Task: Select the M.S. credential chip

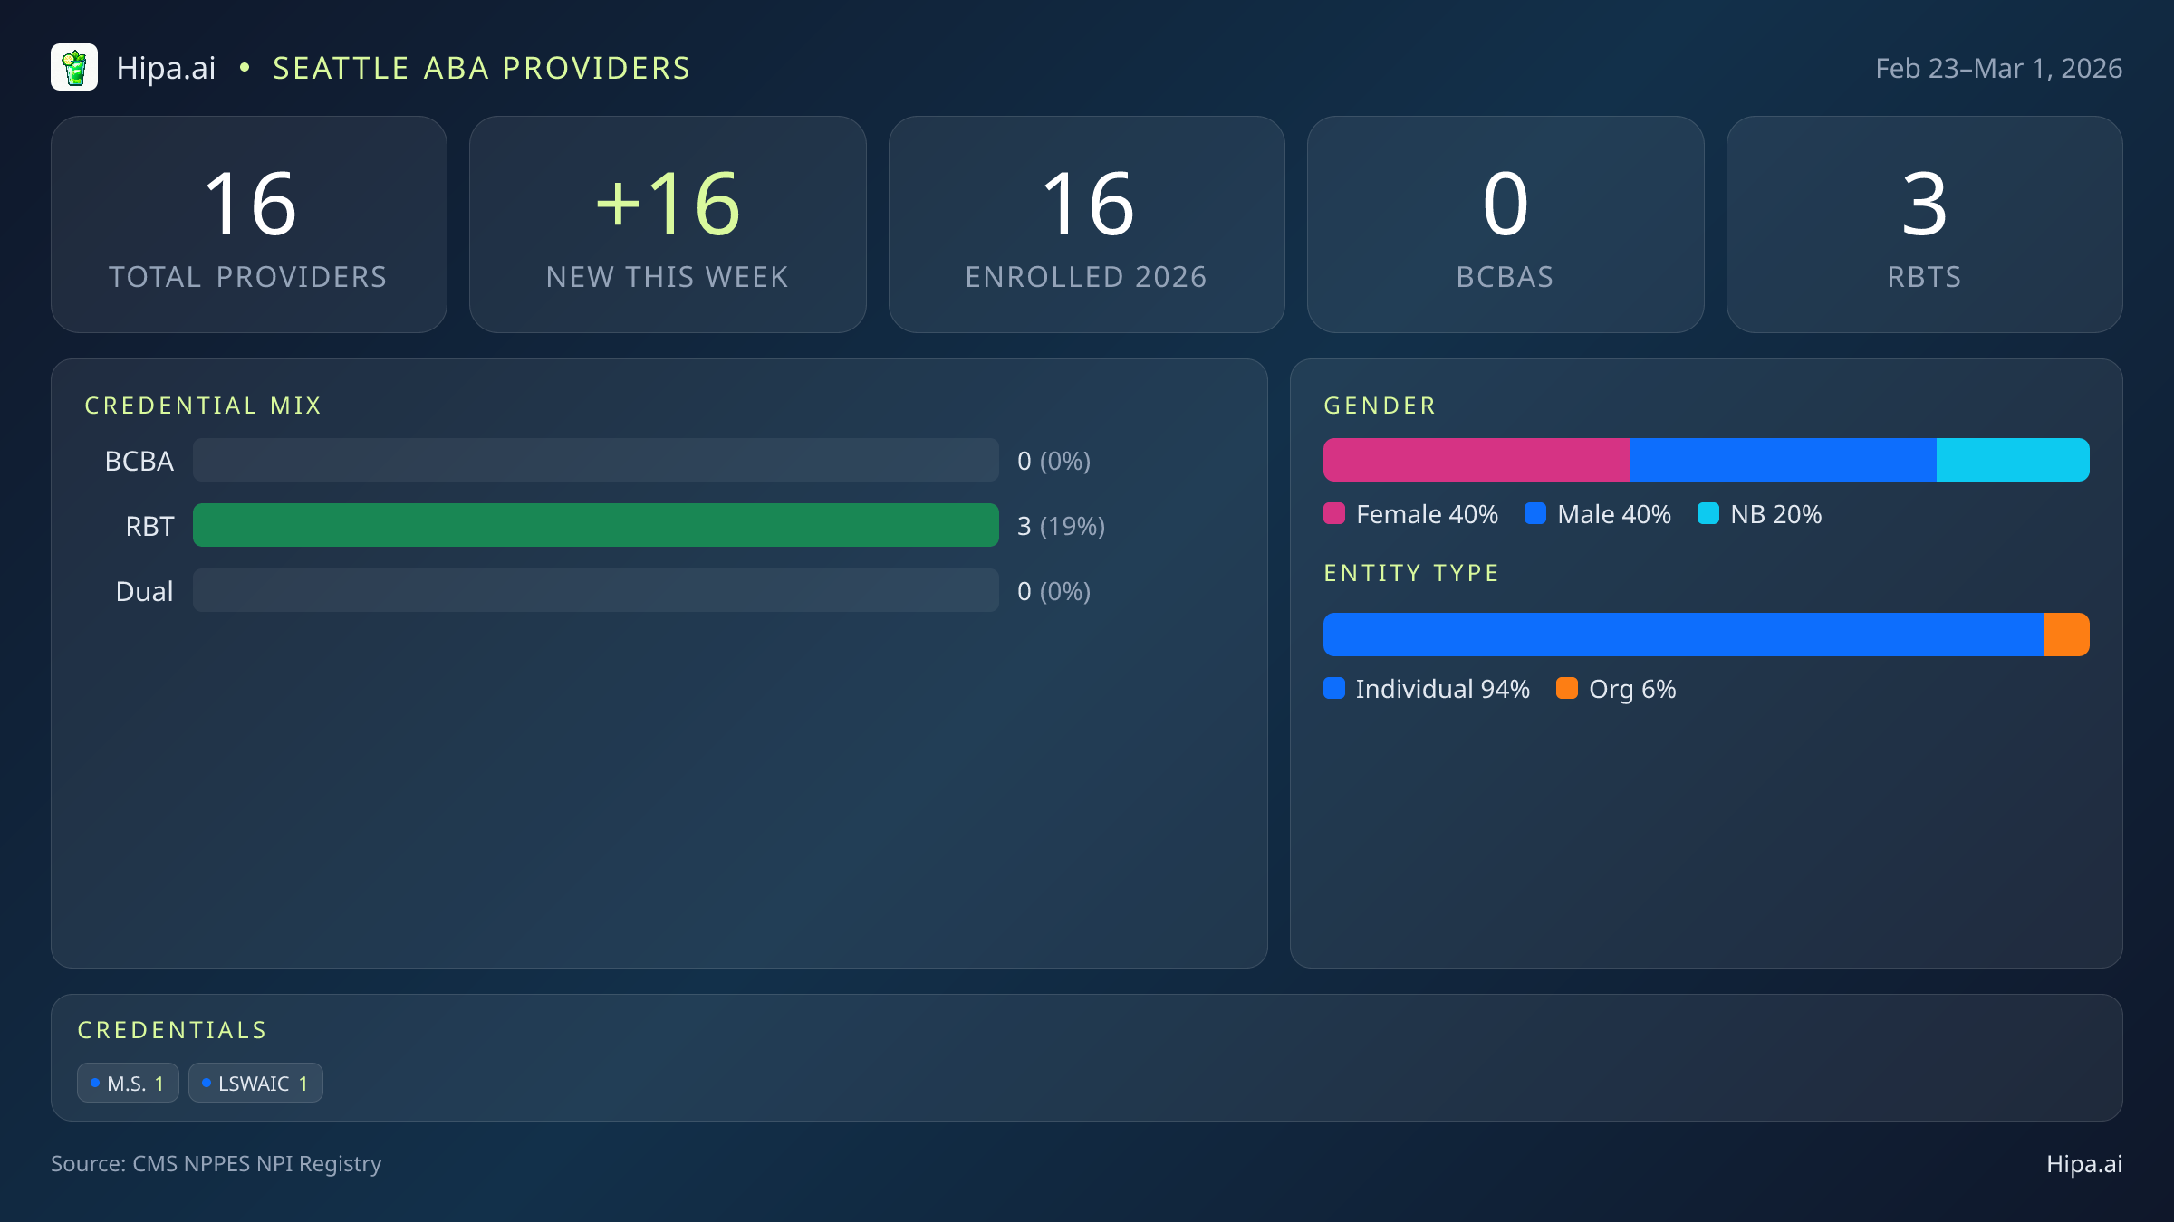Action: [128, 1084]
